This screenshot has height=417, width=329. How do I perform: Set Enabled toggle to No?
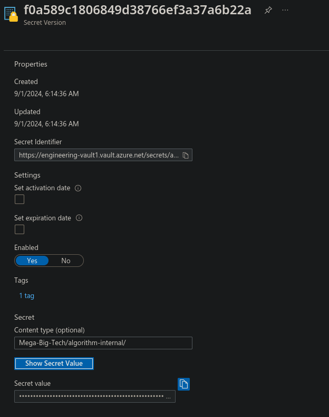point(66,261)
